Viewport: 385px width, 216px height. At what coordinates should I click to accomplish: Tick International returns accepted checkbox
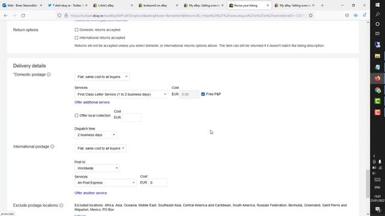click(x=76, y=38)
